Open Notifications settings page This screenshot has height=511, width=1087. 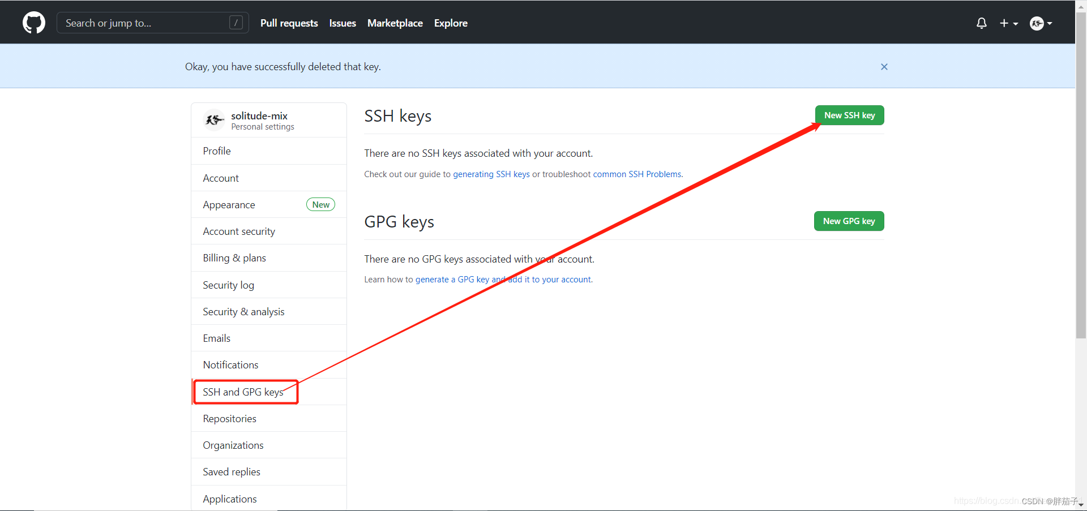point(269,365)
